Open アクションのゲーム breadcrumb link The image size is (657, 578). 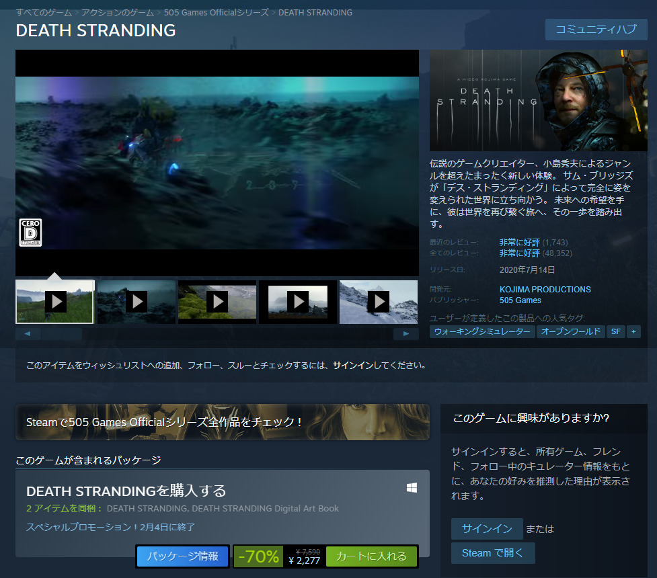(118, 13)
